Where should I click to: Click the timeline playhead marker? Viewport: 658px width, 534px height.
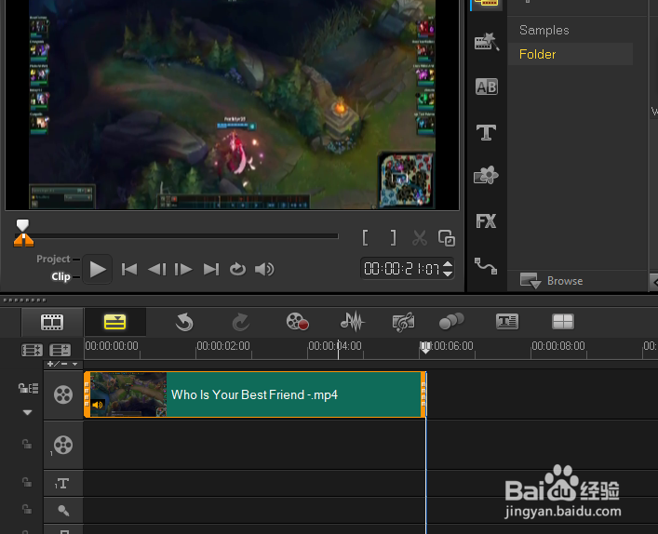click(425, 347)
